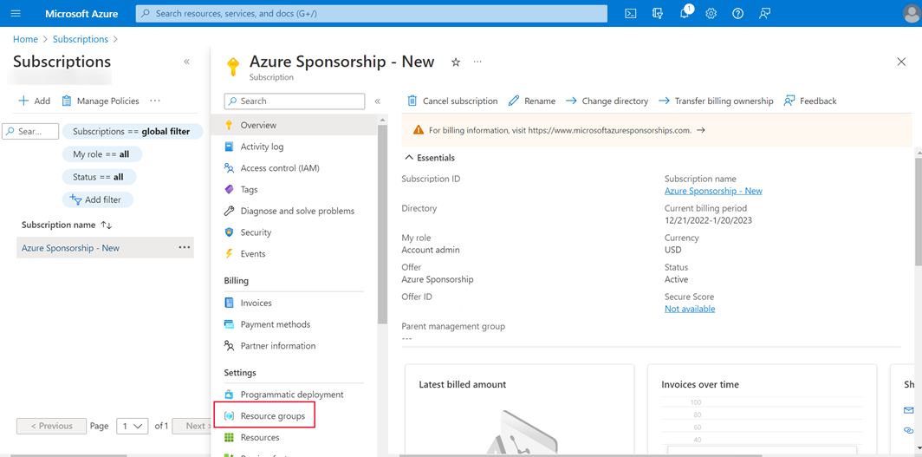Add a new subscription

pyautogui.click(x=34, y=101)
